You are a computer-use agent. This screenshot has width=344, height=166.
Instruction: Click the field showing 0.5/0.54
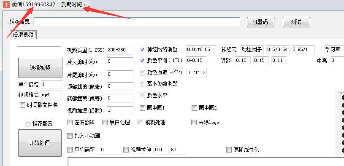click(278, 50)
